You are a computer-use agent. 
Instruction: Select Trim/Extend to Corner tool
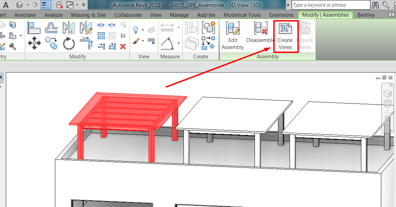point(86,43)
